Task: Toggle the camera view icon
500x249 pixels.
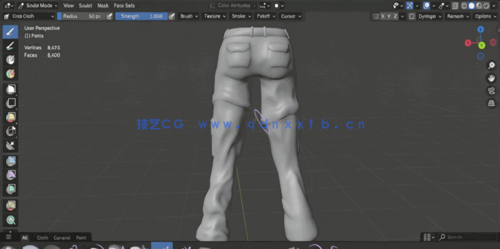Action: (491, 90)
